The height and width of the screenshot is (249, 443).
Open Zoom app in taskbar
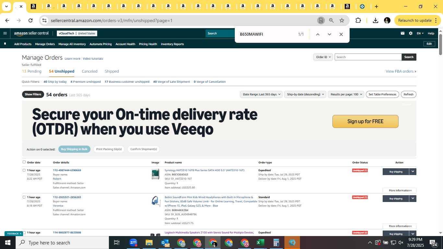tap(133, 243)
